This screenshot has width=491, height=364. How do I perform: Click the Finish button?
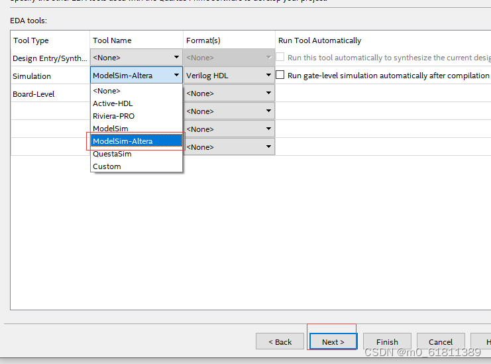coord(387,341)
